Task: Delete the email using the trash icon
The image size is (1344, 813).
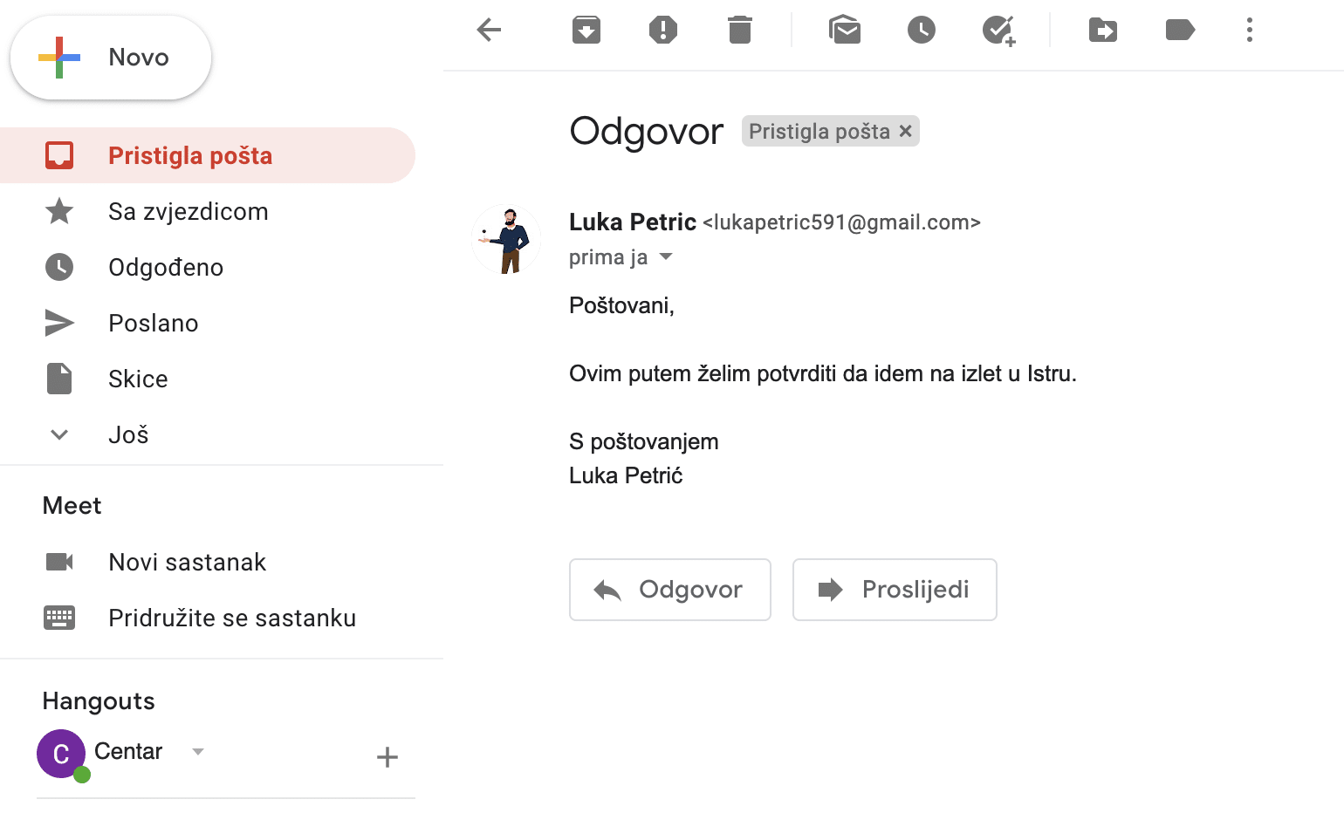Action: (x=739, y=31)
